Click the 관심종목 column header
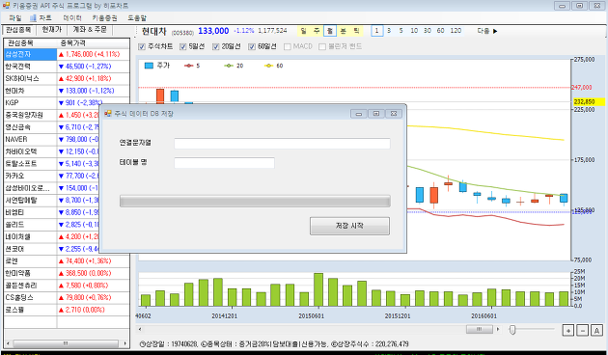The height and width of the screenshot is (355, 608). pyautogui.click(x=30, y=43)
